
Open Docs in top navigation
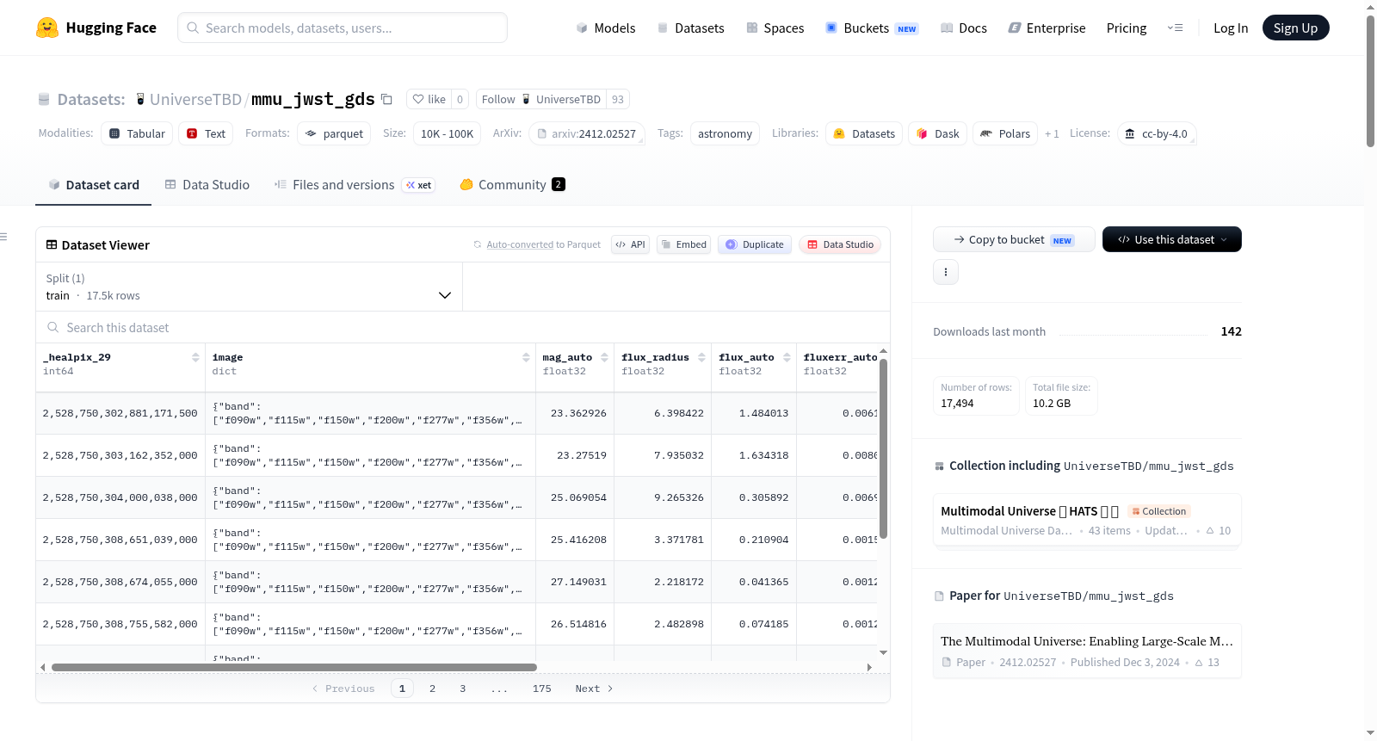coord(964,28)
